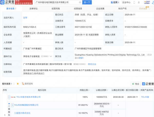Screen dimensions: 154x117
Task: Click the 注册资本 value 100000万元
Action: [80, 21]
